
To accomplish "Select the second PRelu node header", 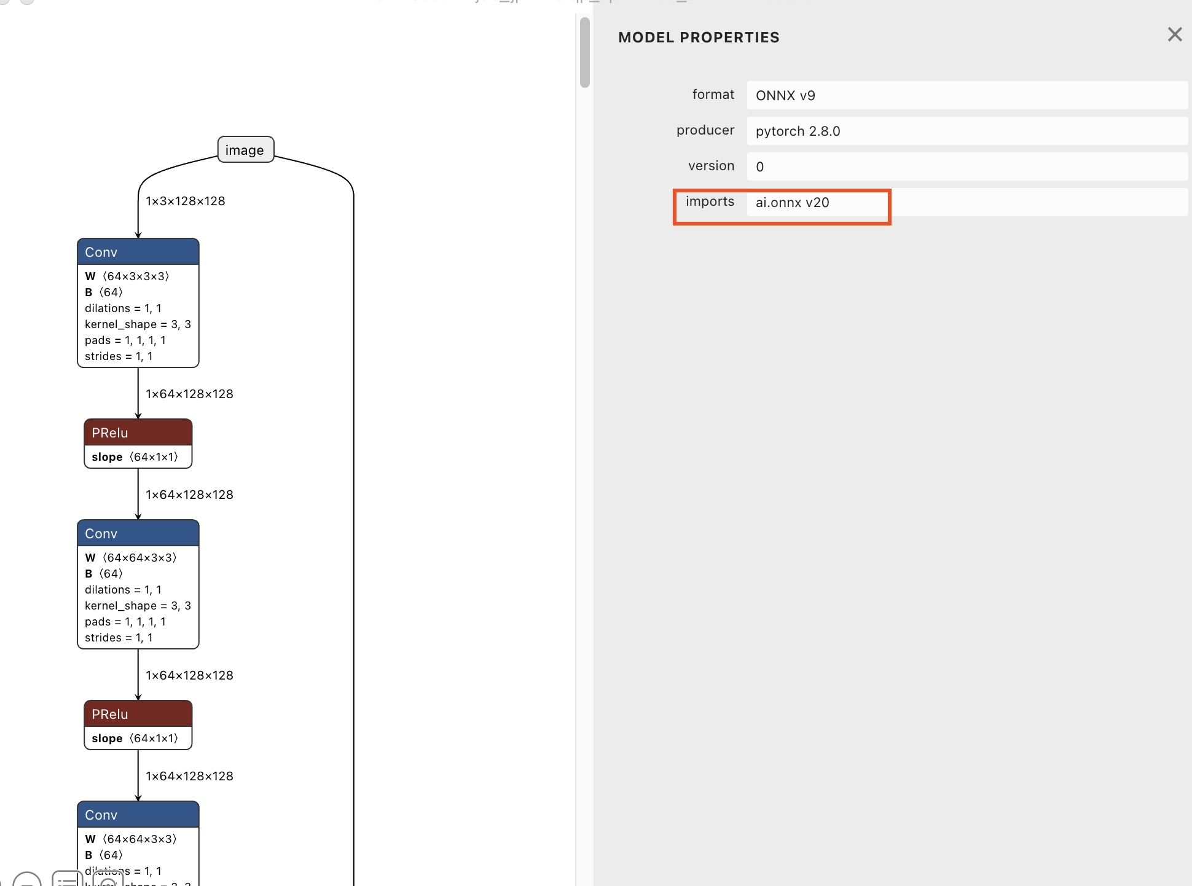I will coord(138,714).
